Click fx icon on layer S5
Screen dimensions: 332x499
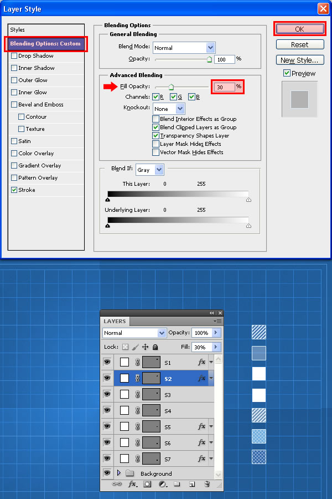tap(201, 426)
